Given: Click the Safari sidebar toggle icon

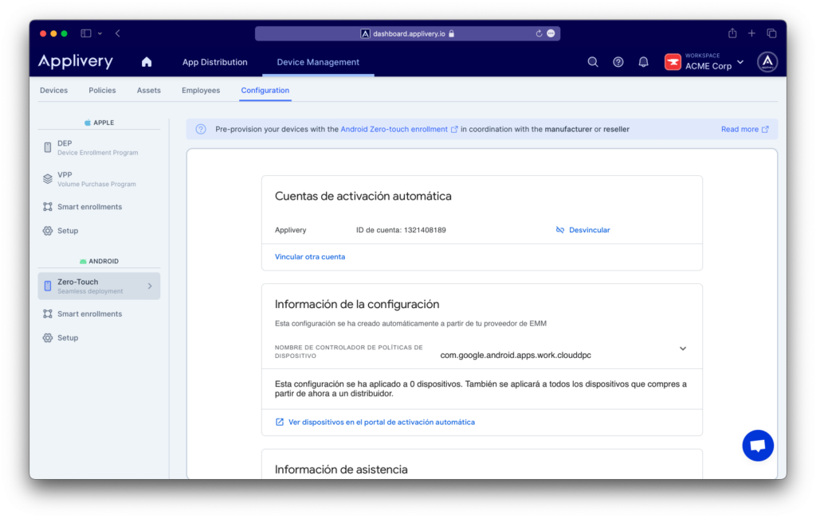Looking at the screenshot, I should pyautogui.click(x=86, y=33).
